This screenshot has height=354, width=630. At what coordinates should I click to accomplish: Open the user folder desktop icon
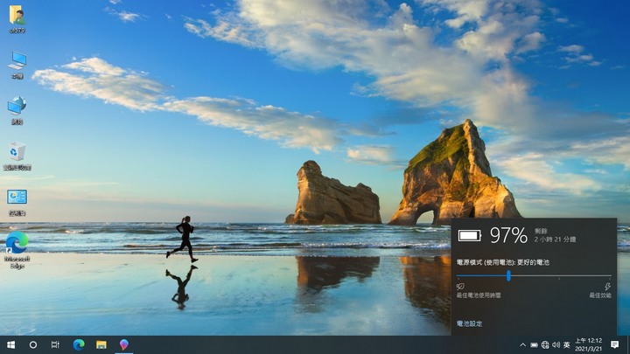(x=17, y=19)
